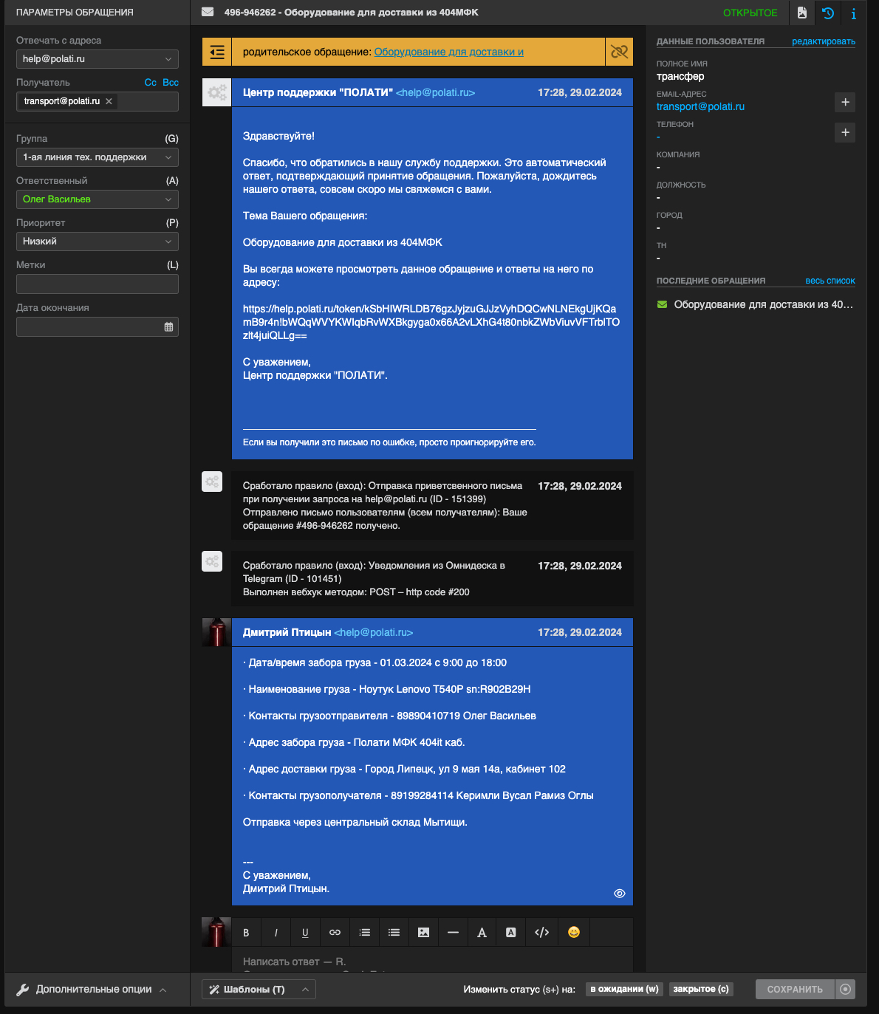The height and width of the screenshot is (1014, 879).
Task: Open the help.polati.ru token link in message
Action: [x=431, y=322]
